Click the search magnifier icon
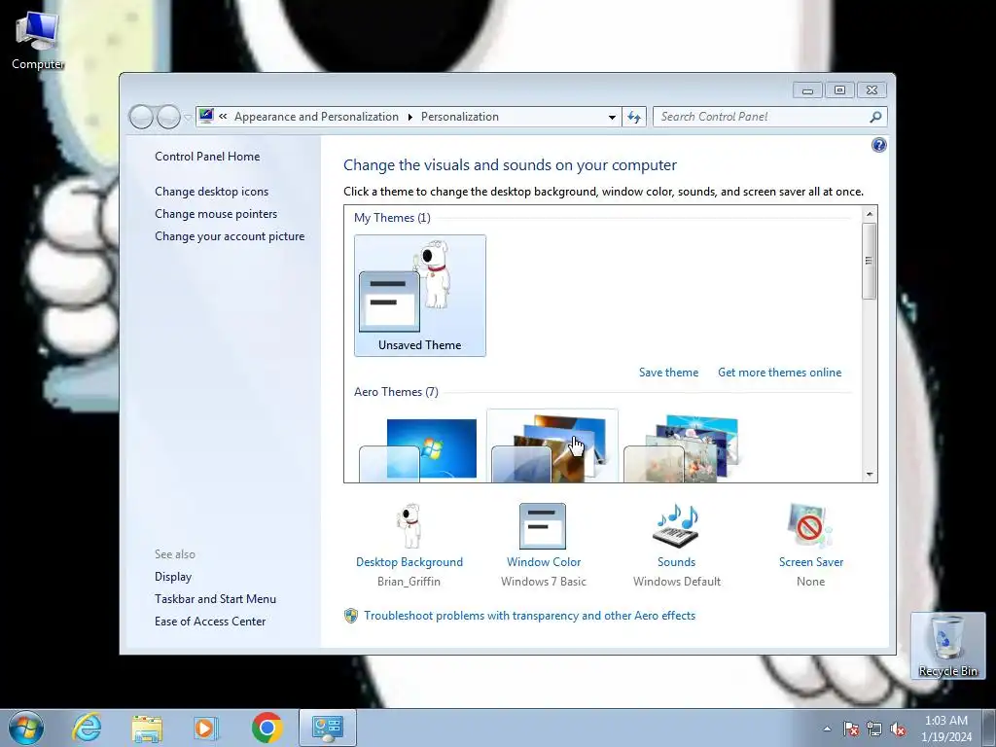Screen dimensions: 996x747 (x=875, y=117)
